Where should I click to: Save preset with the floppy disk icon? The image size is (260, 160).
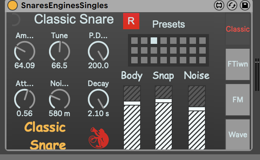coord(245,6)
